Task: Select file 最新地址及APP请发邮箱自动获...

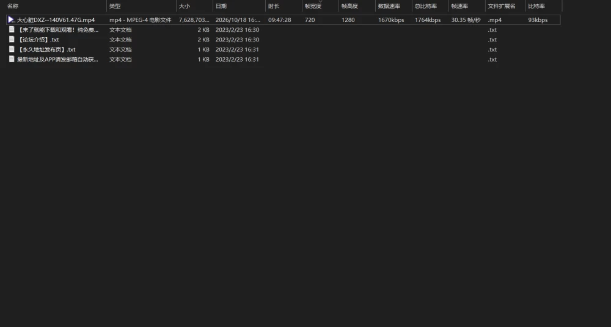Action: click(57, 60)
